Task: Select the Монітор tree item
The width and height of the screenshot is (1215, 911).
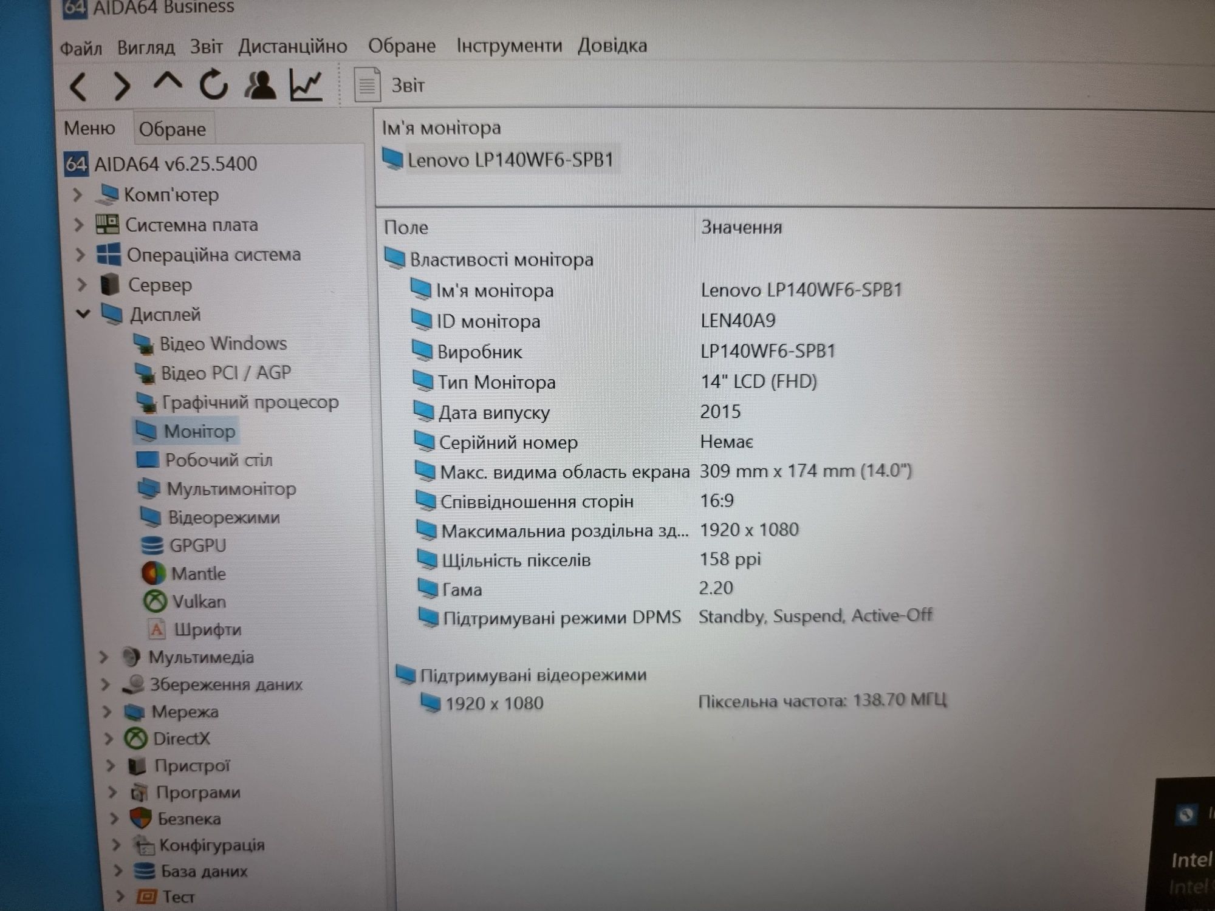Action: pos(185,431)
